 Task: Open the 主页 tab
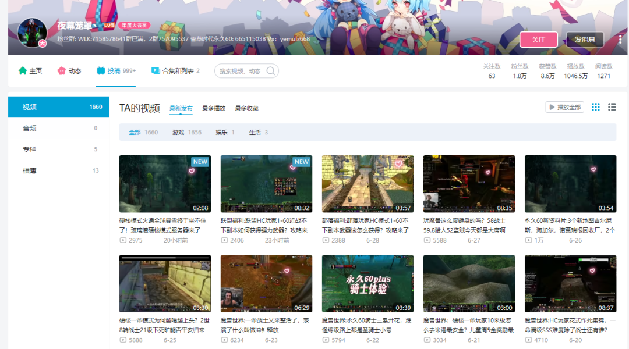pyautogui.click(x=30, y=71)
